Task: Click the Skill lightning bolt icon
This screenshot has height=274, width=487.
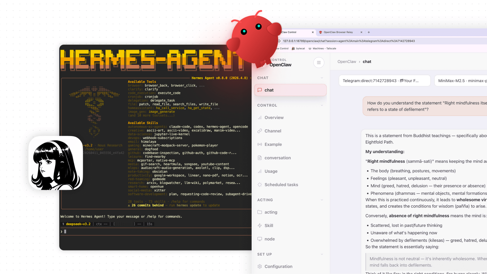Action: pyautogui.click(x=260, y=226)
